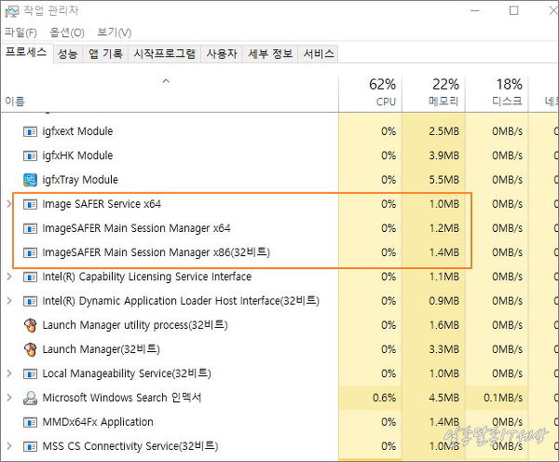Screen dimensions: 559x462
Task: Open the 옵션(O) menu
Action: point(65,33)
